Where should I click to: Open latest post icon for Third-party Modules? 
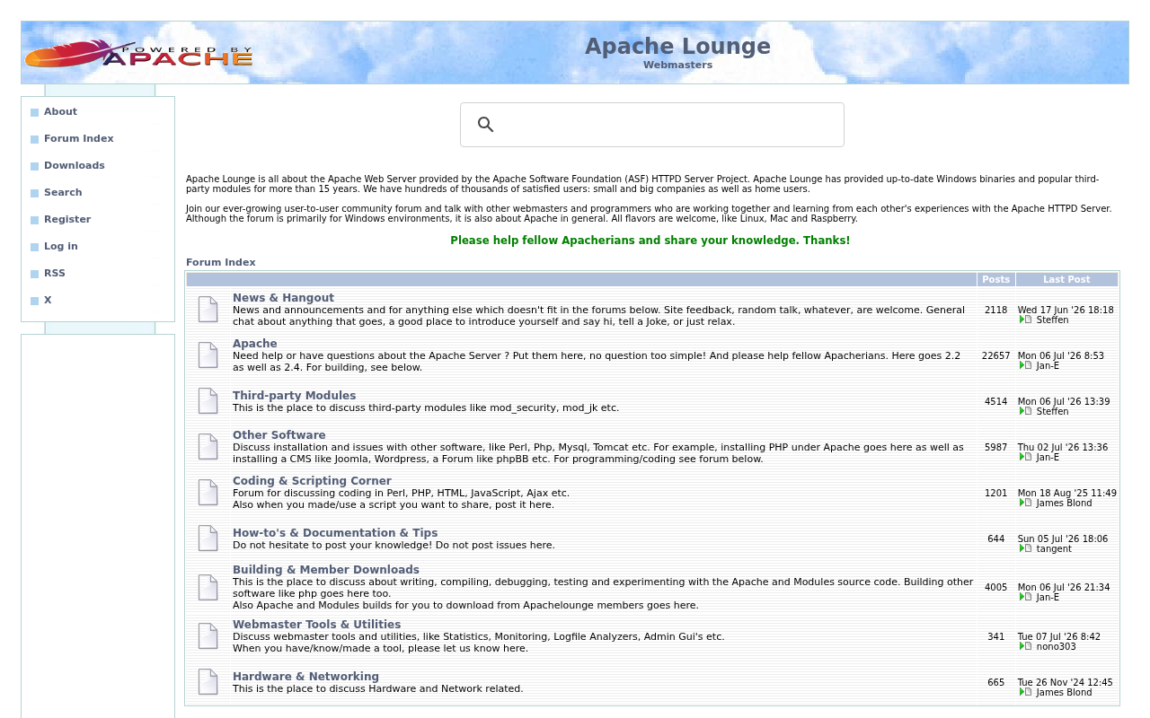click(1025, 411)
